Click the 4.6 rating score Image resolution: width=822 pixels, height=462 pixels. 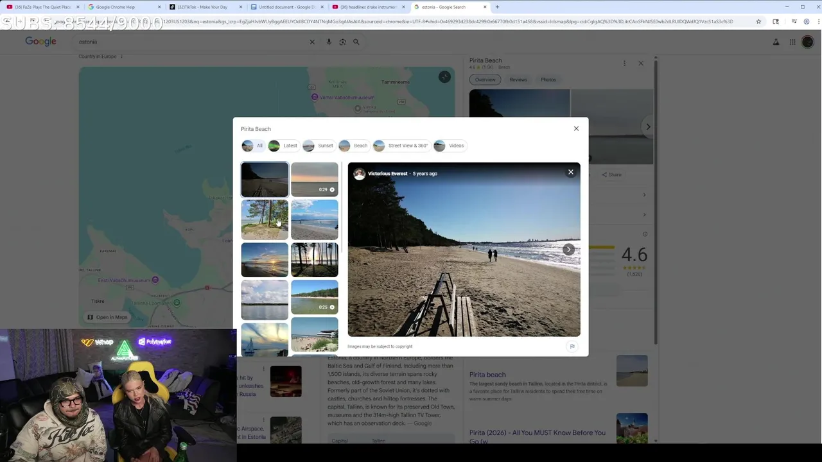tap(634, 255)
